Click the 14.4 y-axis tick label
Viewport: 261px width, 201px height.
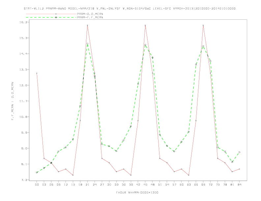[23, 54]
